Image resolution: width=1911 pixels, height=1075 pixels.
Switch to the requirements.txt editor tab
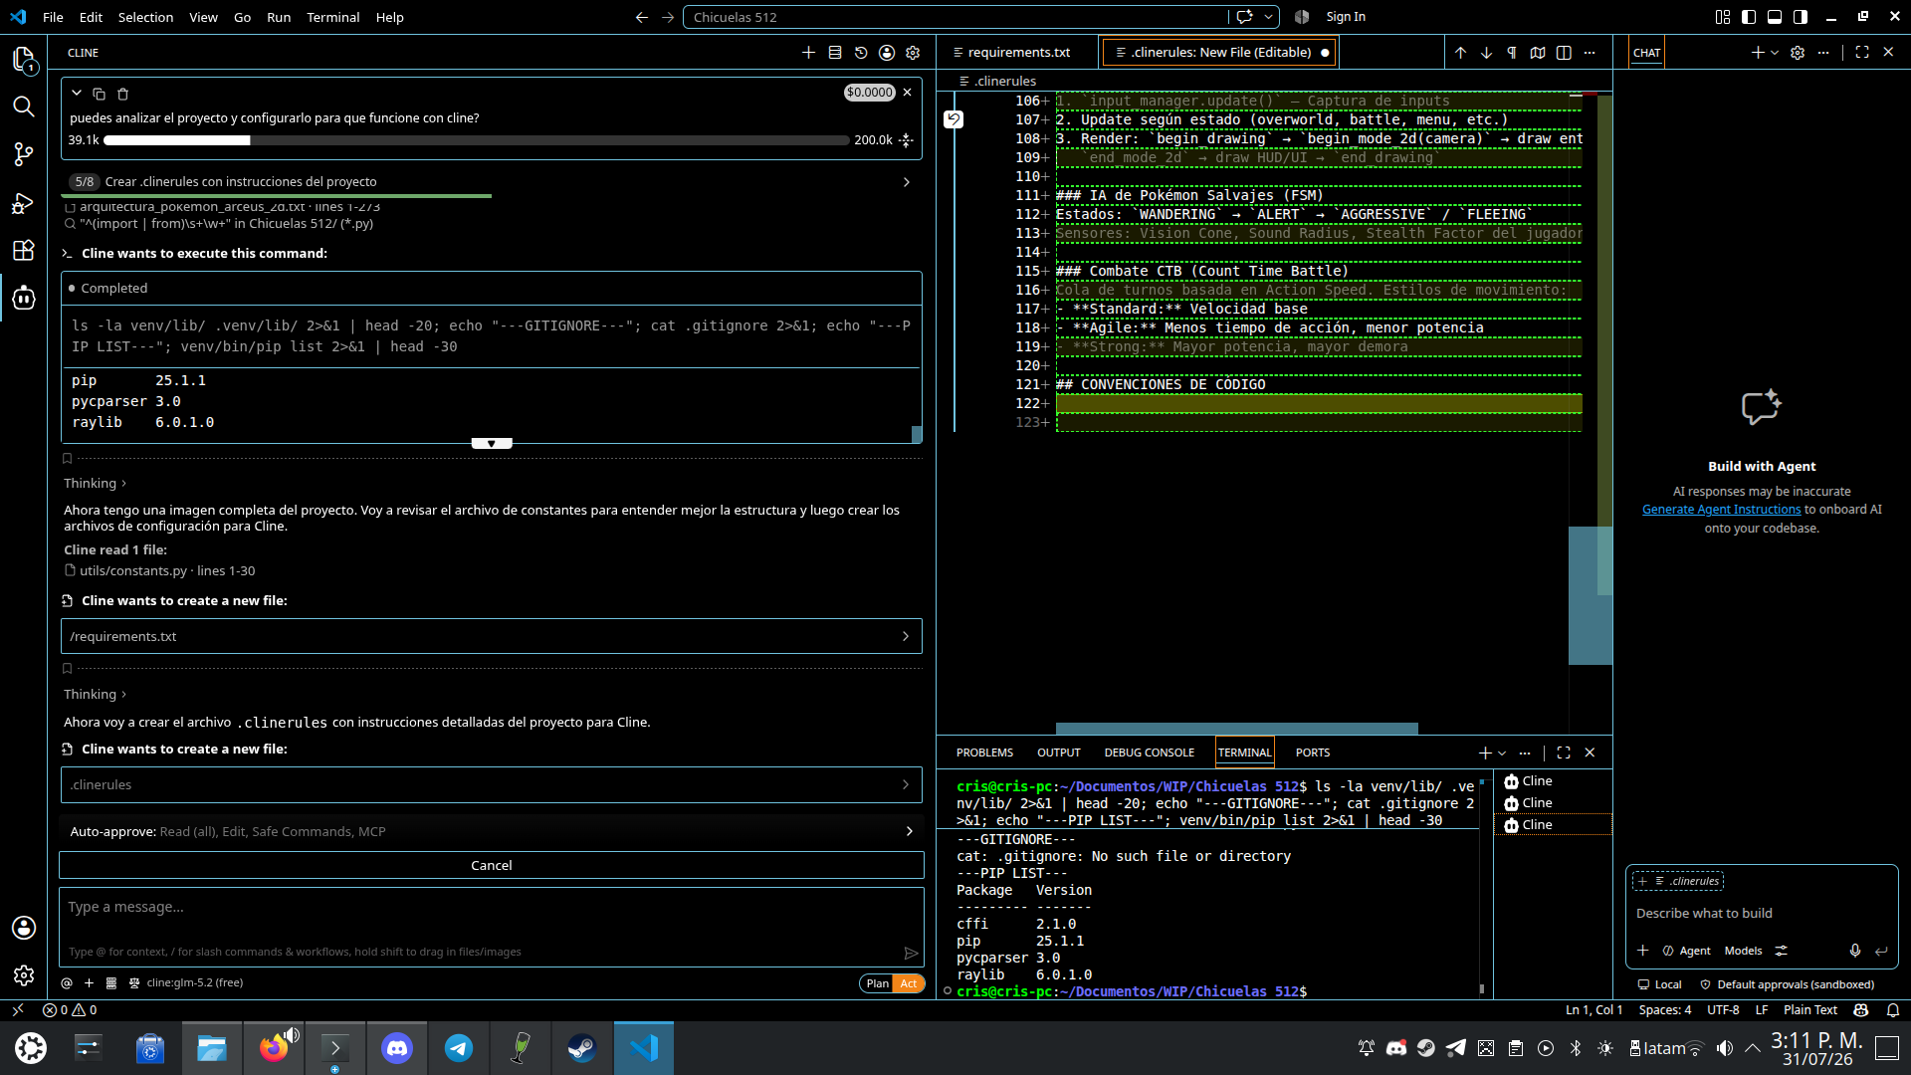tap(1017, 53)
